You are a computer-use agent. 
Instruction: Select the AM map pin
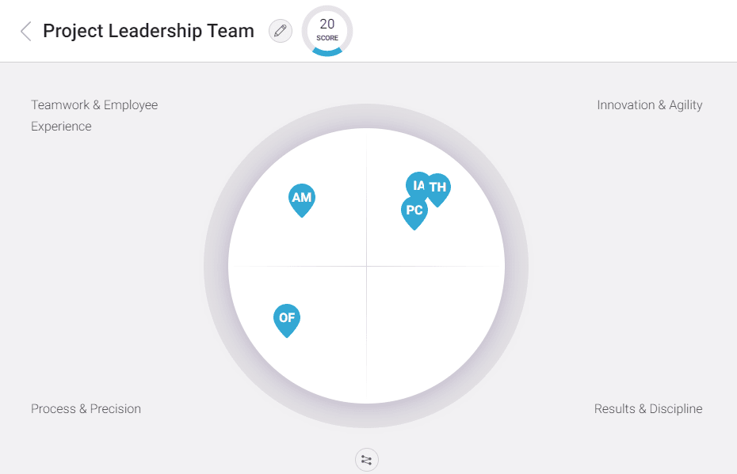pyautogui.click(x=302, y=198)
